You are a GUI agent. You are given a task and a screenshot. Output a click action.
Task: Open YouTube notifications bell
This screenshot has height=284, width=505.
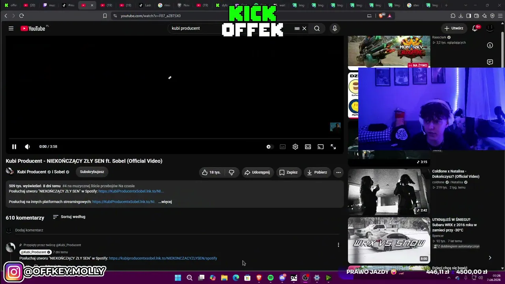(475, 28)
